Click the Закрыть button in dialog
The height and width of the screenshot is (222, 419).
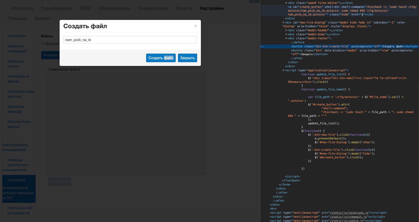(188, 58)
